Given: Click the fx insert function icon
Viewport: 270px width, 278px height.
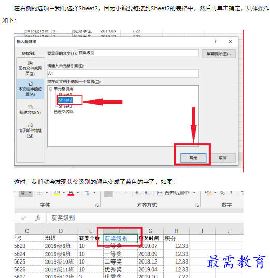Looking at the screenshot, I should (x=38, y=218).
